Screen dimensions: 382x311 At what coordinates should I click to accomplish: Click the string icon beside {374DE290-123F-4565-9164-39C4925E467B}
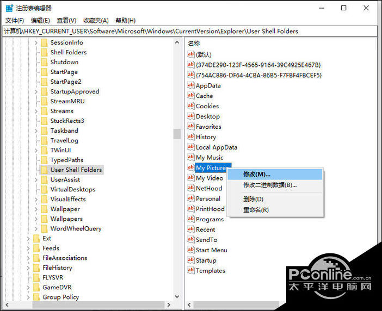(191, 65)
